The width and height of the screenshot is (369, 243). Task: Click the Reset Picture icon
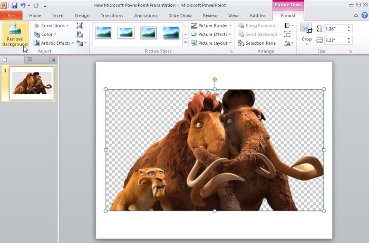click(80, 43)
